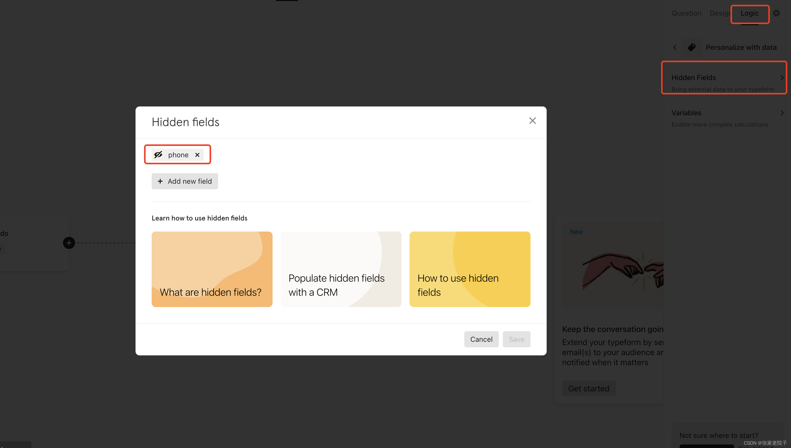
Task: Switch to the Logic tab
Action: 749,13
